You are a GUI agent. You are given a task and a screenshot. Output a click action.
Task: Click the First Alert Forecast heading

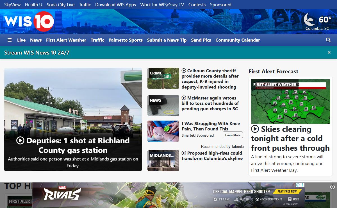(274, 71)
